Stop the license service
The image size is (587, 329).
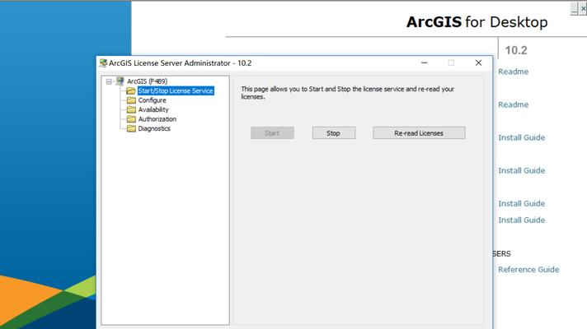tap(334, 133)
